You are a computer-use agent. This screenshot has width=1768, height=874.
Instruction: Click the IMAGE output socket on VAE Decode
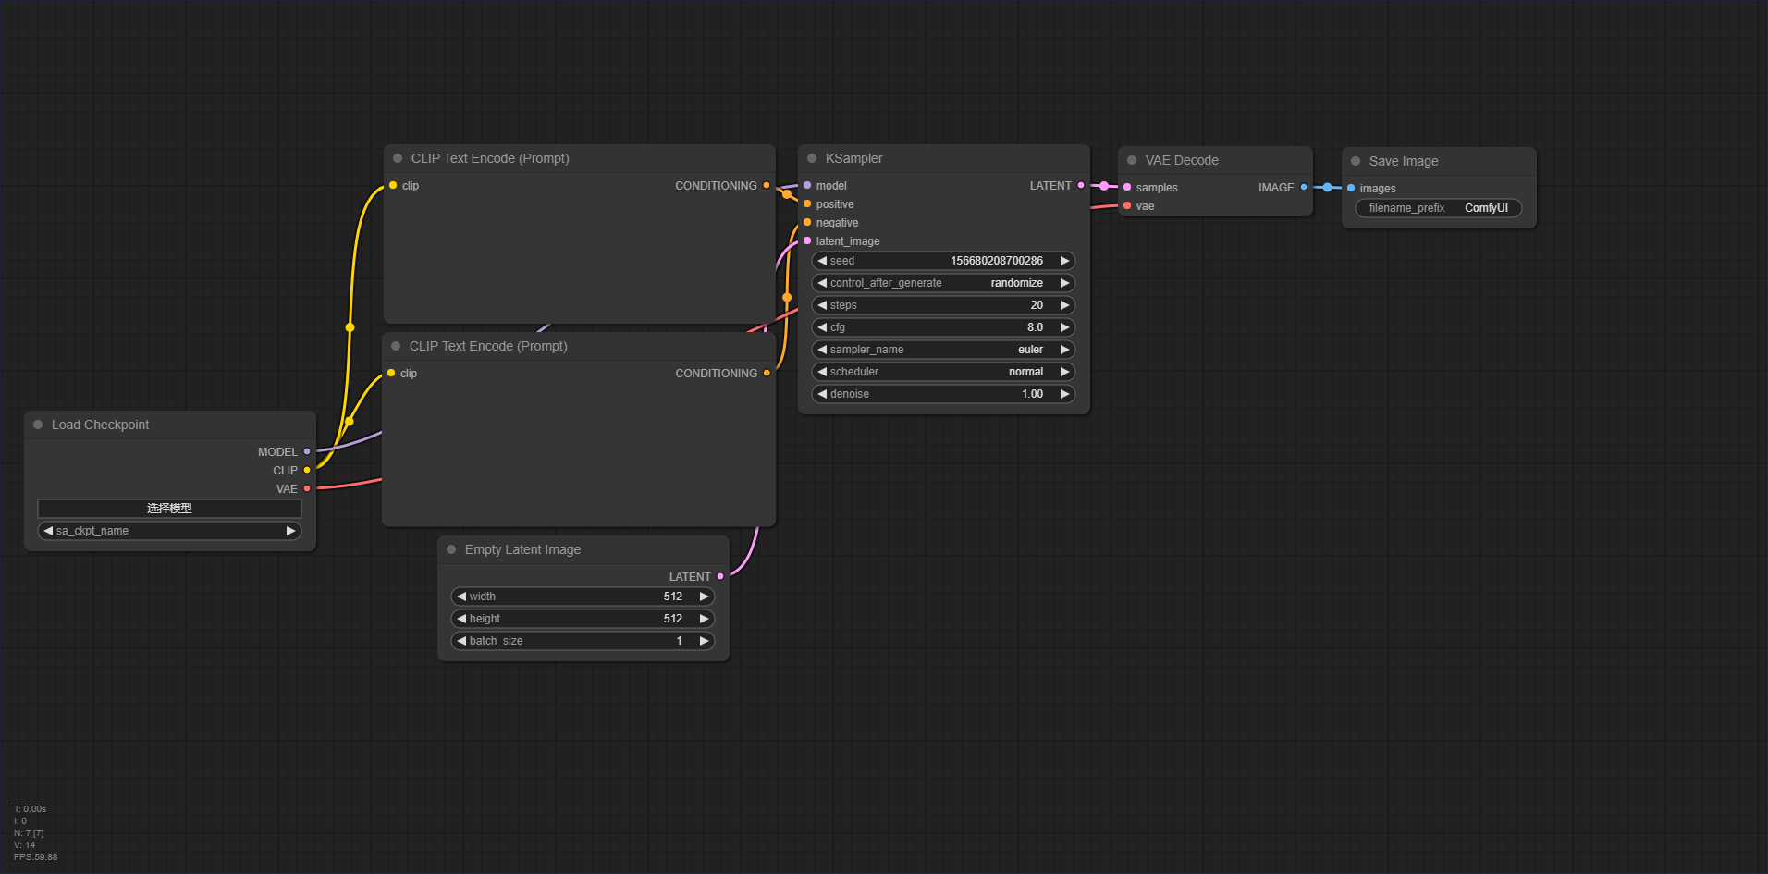(x=1304, y=187)
